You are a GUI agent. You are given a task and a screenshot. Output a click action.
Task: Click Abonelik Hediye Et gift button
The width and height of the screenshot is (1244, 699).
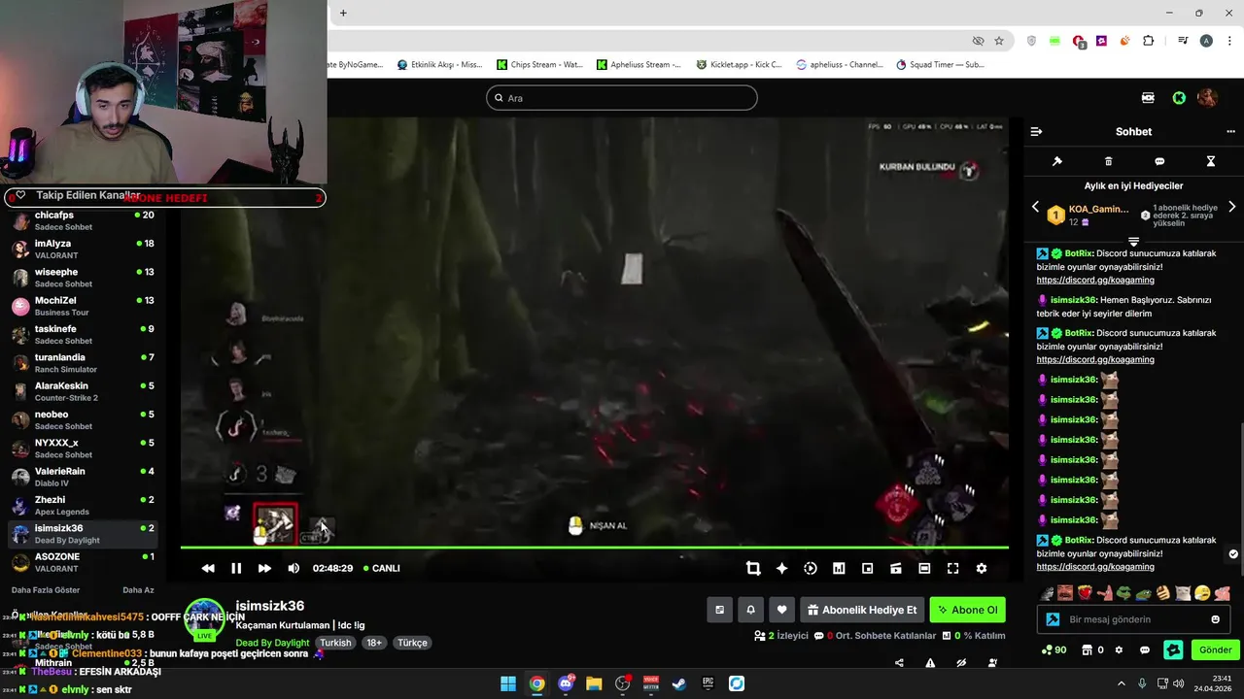tap(861, 610)
